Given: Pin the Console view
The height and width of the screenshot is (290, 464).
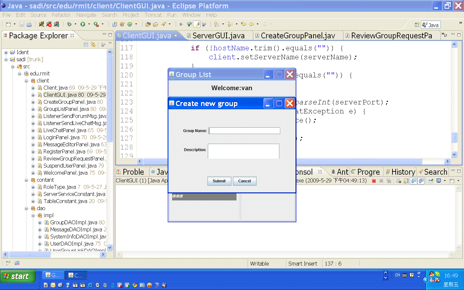Looking at the screenshot, I should coord(431,181).
